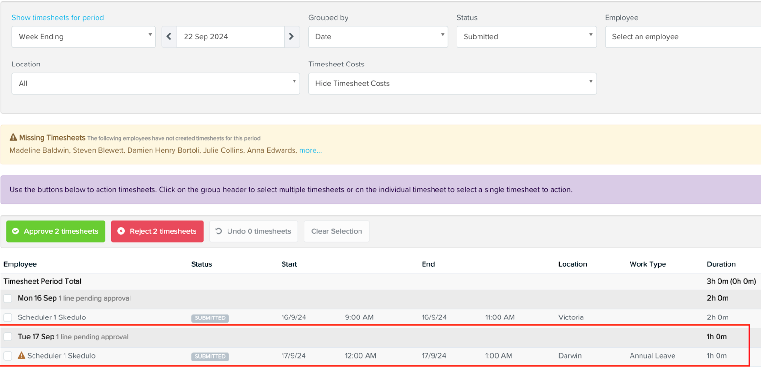Go to next week with right chevron

[x=292, y=37]
